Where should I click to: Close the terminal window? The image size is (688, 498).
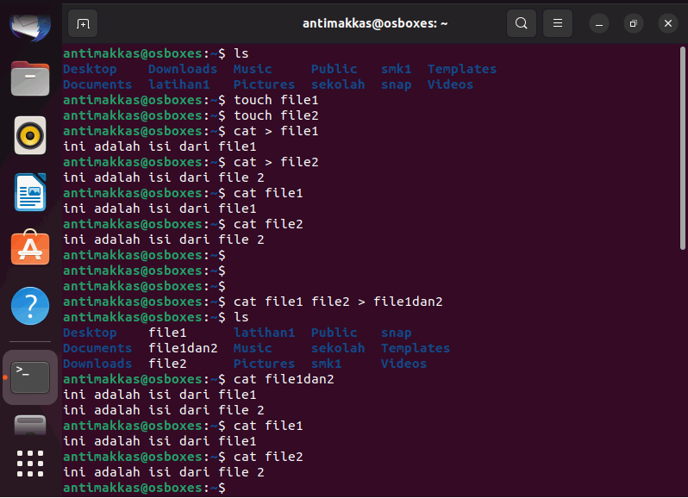[668, 23]
